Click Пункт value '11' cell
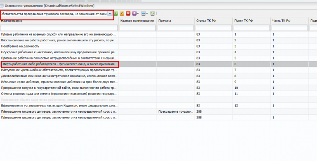 click(x=236, y=94)
